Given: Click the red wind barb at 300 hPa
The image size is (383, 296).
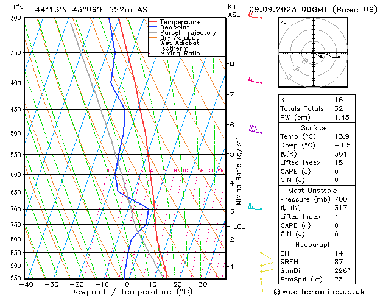Looking at the screenshot, I should [255, 16].
